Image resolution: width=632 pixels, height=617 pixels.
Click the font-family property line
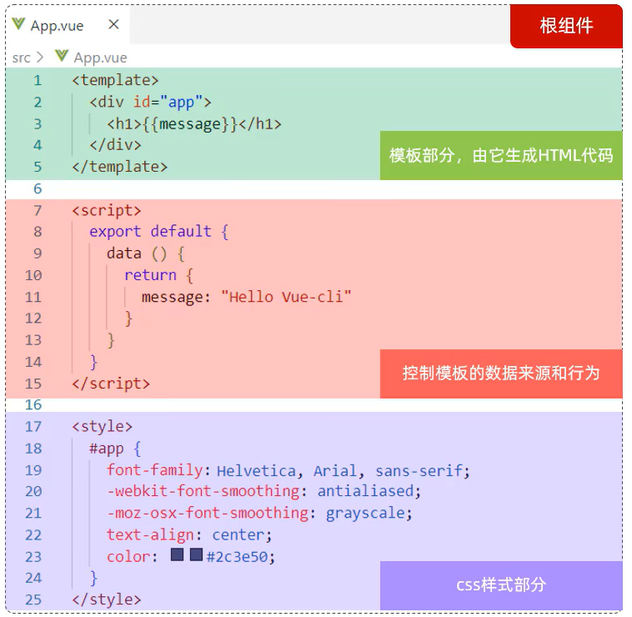click(288, 470)
